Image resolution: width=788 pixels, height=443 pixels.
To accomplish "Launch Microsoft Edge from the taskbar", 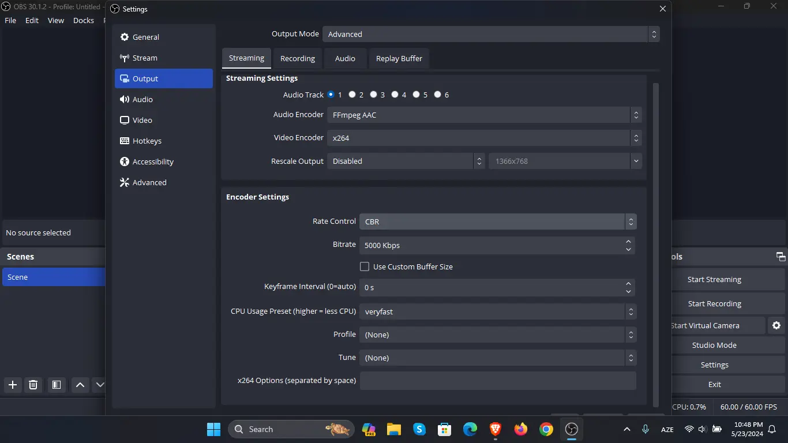I will pyautogui.click(x=470, y=429).
